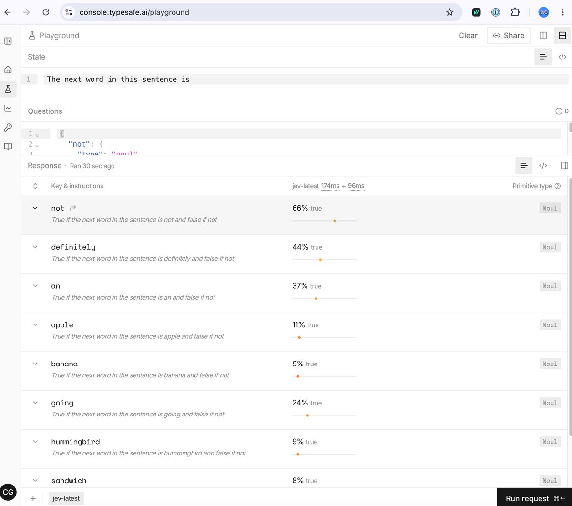Collapse the apple response row

point(35,324)
